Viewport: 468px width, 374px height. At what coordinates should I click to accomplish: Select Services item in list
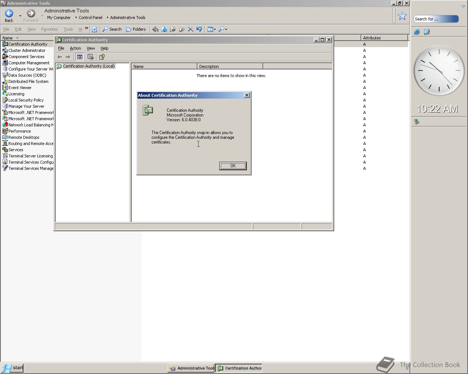point(16,150)
